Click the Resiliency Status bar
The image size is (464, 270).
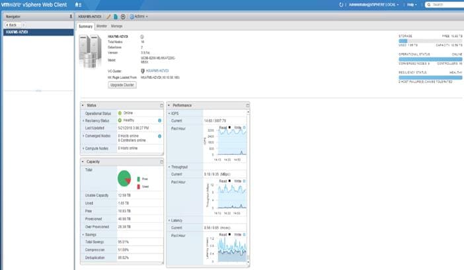(x=430, y=77)
